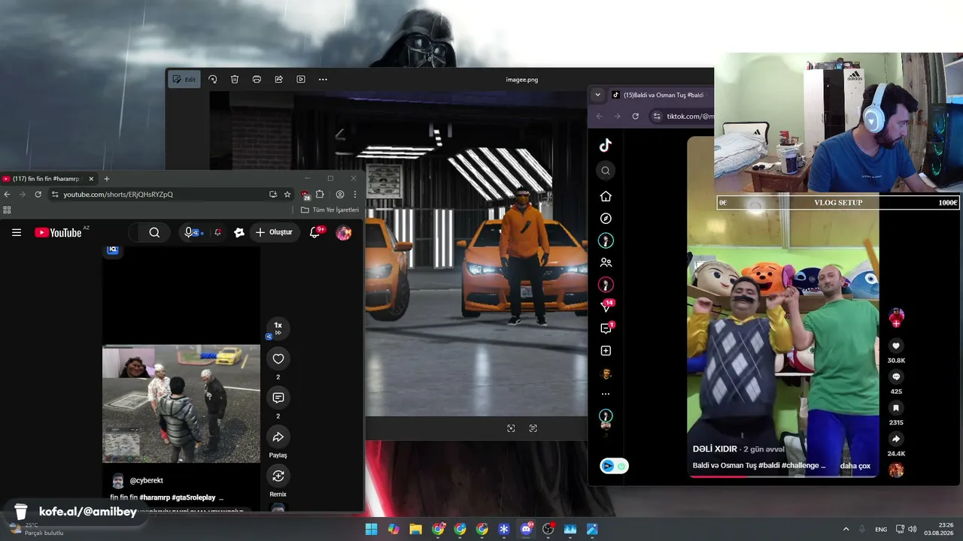Open TikTok sidebar More menu
The height and width of the screenshot is (541, 963).
click(x=606, y=394)
